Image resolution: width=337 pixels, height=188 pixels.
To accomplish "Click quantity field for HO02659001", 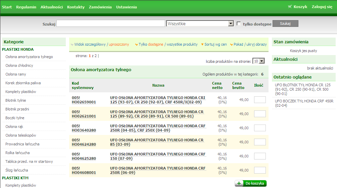I will (x=260, y=100).
